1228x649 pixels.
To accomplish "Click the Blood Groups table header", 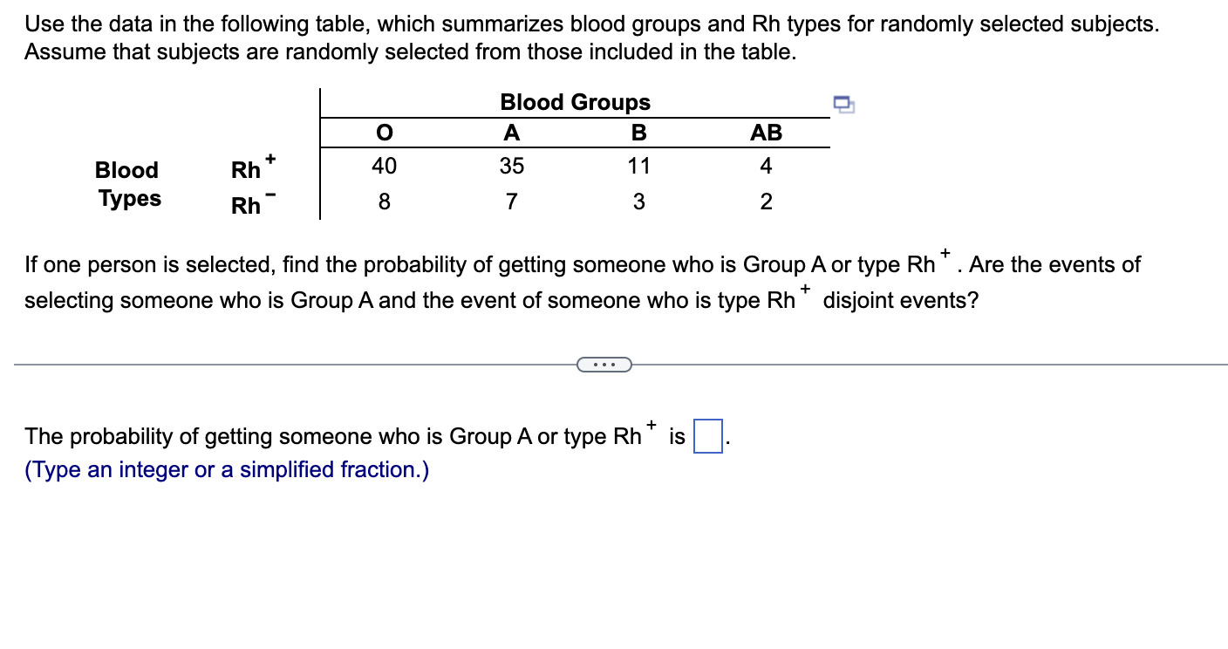I will tap(575, 102).
